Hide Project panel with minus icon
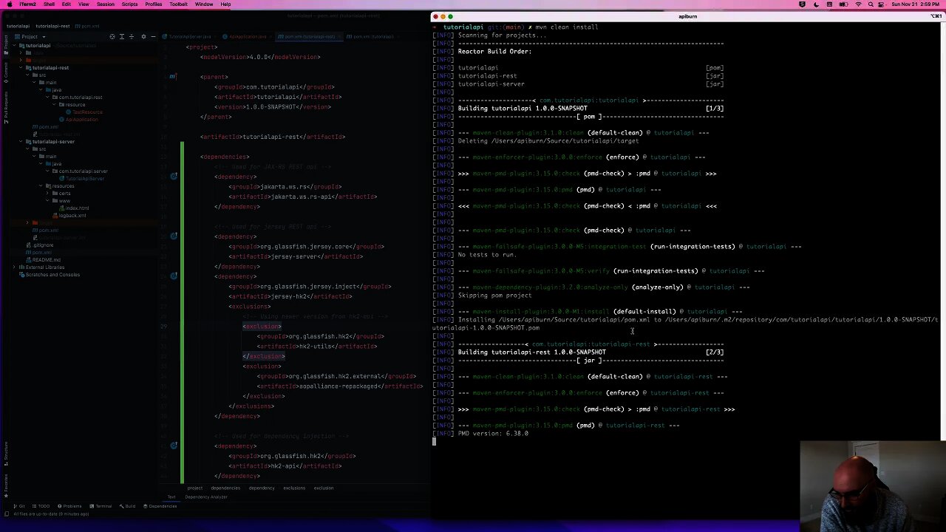Image resolution: width=946 pixels, height=532 pixels. point(153,36)
